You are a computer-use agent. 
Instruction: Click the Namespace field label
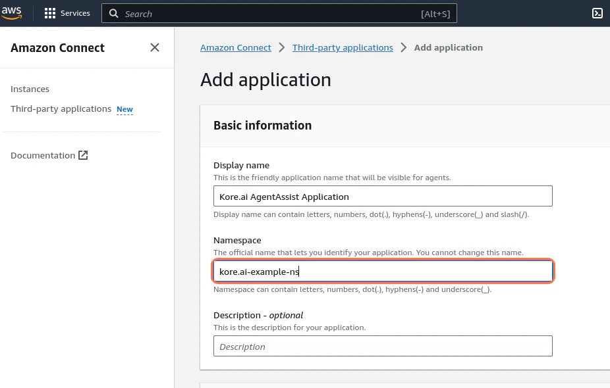(x=237, y=241)
